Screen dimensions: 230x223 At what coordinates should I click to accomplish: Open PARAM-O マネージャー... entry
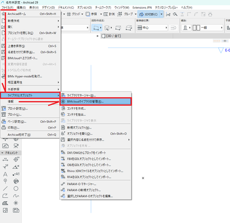95,184
